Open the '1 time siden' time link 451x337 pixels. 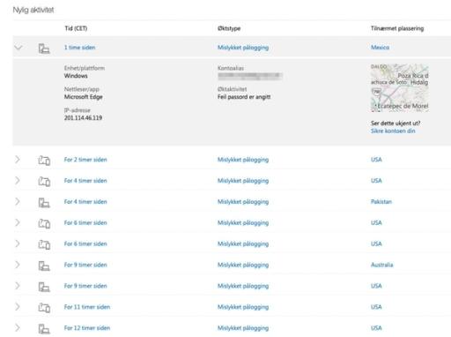coord(79,48)
